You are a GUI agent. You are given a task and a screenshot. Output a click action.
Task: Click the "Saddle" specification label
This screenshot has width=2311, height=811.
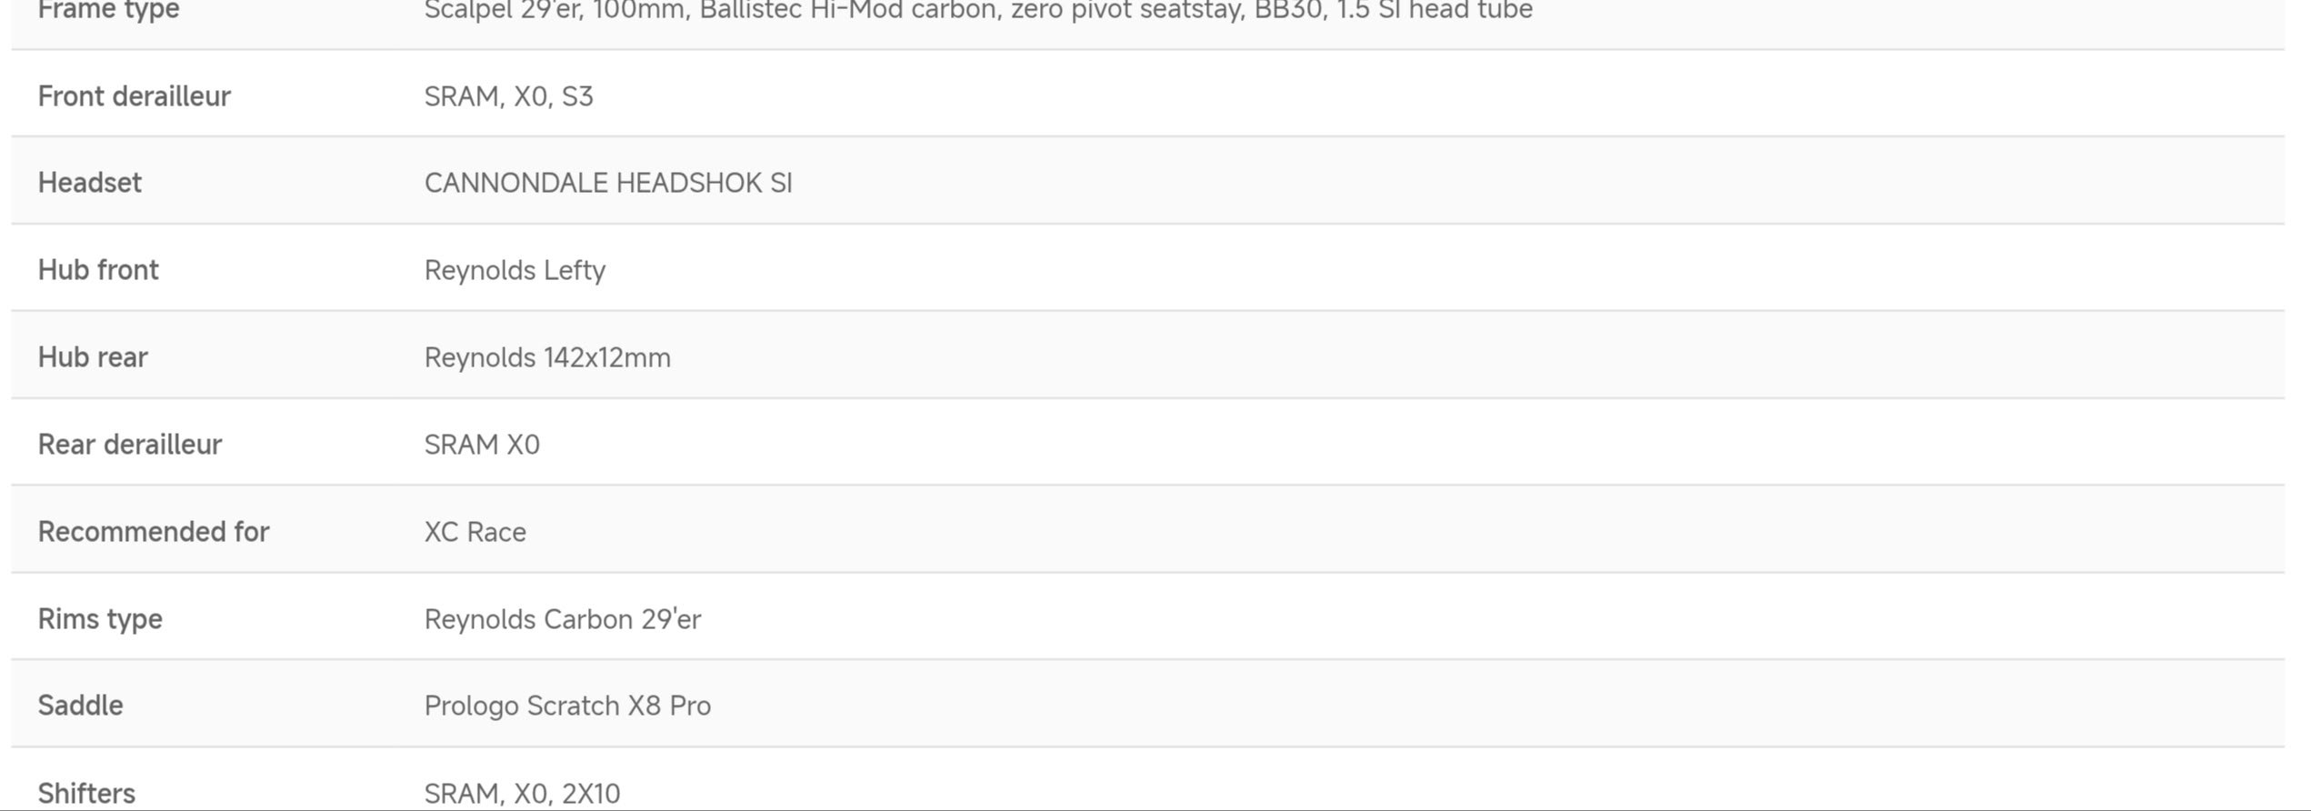pos(80,706)
